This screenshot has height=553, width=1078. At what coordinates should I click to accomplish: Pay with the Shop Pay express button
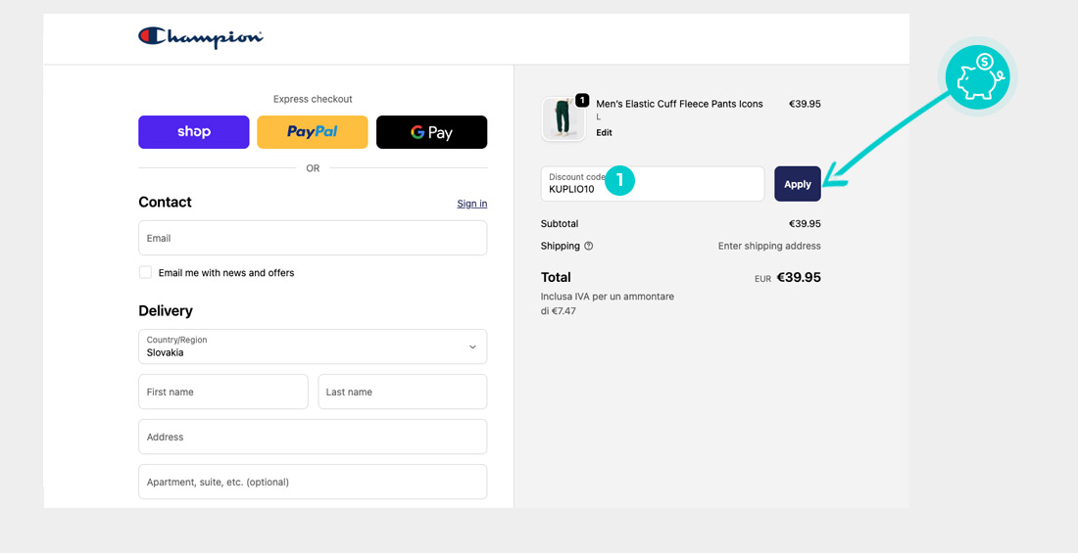194,132
